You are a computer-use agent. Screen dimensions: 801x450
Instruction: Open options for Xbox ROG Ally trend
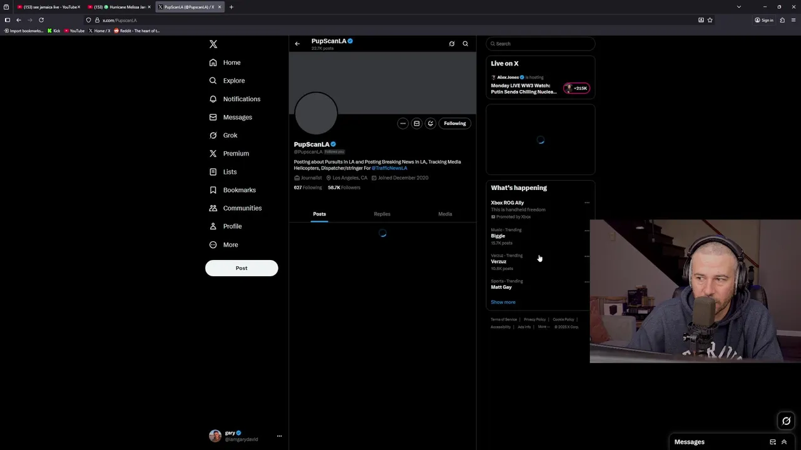tap(587, 202)
